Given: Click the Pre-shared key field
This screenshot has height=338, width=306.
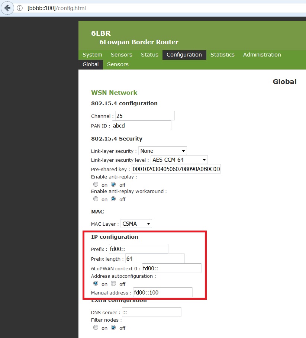Looking at the screenshot, I should [x=176, y=169].
